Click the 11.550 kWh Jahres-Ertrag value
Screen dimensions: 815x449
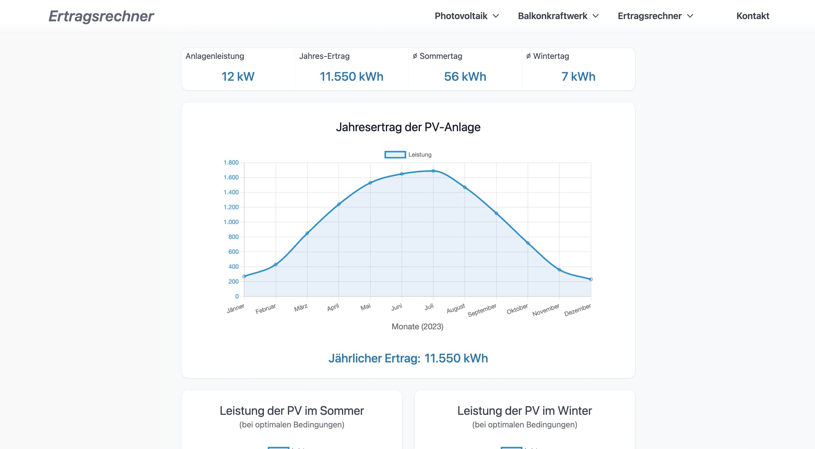tap(351, 77)
